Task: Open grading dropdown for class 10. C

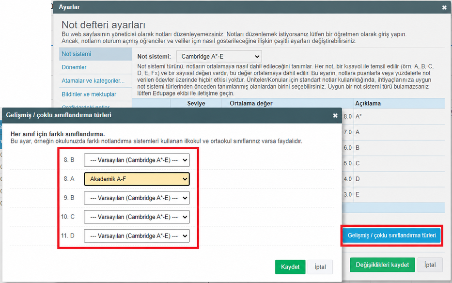Action: (x=137, y=217)
